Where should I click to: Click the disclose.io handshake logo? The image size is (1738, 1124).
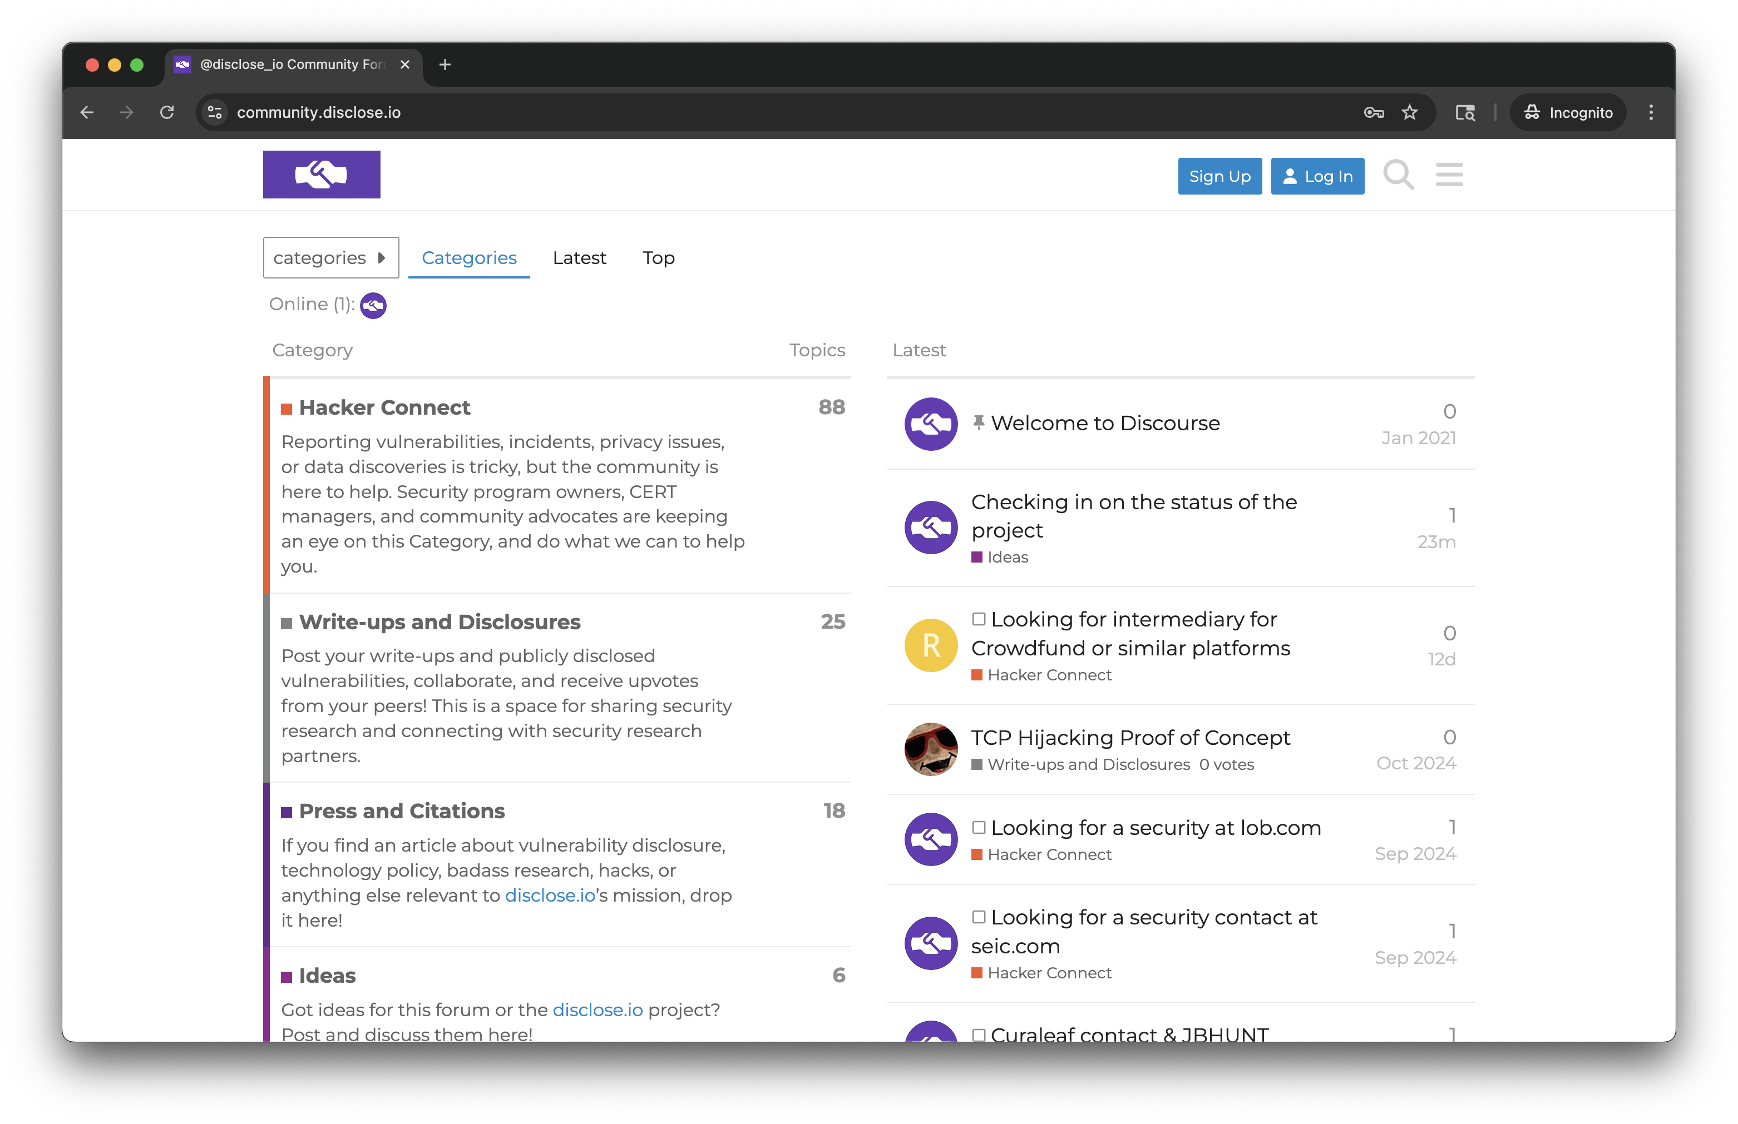(x=322, y=175)
